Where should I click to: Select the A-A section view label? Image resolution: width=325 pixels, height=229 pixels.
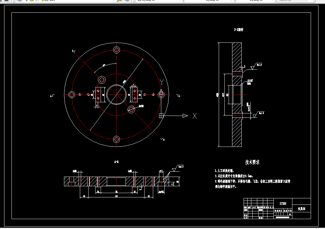coord(116,162)
